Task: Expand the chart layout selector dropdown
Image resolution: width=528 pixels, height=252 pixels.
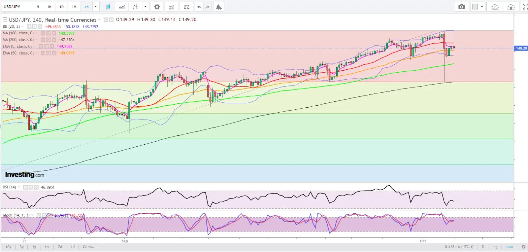Action: click(x=482, y=7)
